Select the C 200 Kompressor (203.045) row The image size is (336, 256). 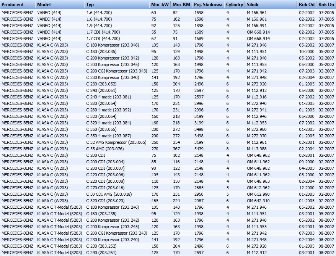(168, 64)
